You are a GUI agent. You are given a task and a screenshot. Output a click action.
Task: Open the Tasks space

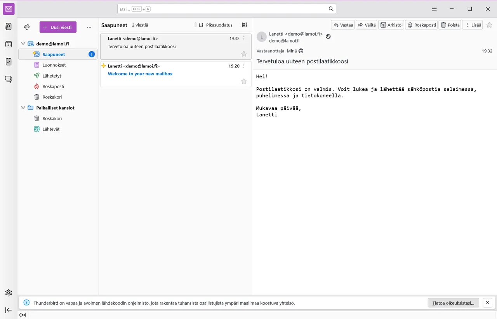(9, 62)
